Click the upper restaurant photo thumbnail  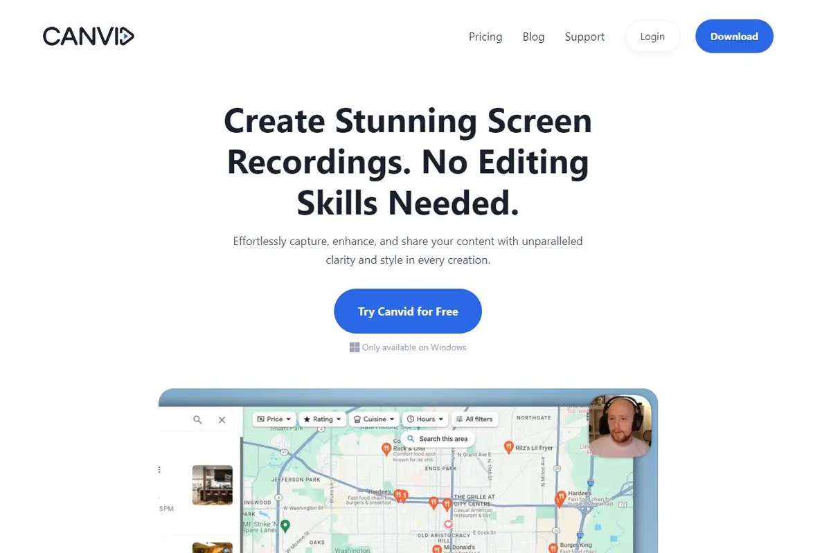click(212, 484)
